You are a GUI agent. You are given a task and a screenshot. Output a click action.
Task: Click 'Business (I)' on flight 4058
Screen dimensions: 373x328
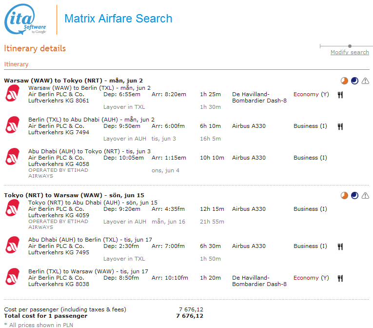click(310, 158)
